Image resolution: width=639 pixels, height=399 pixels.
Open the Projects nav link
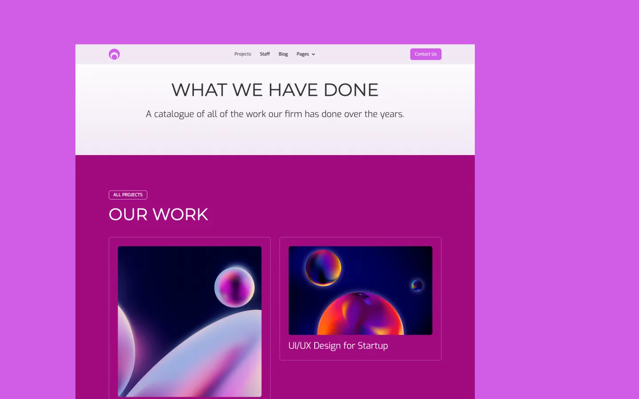243,54
